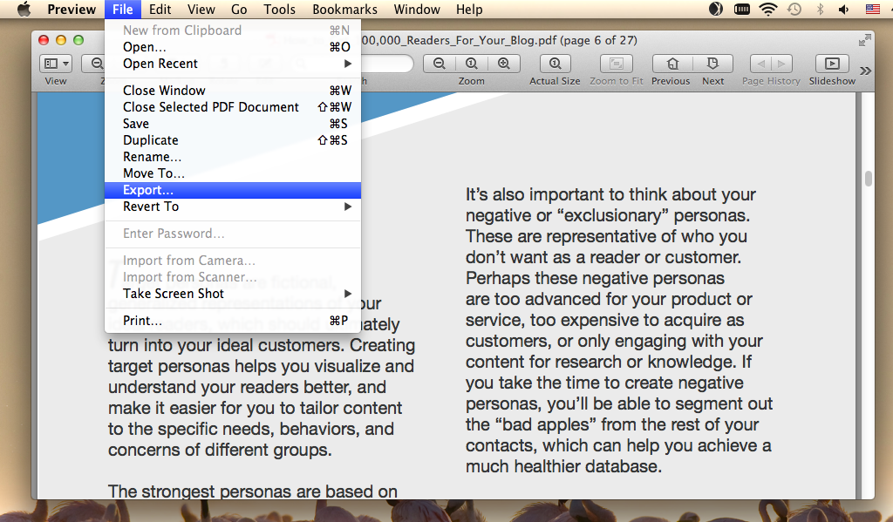
Task: Open the Wi-Fi status menu
Action: coord(767,10)
